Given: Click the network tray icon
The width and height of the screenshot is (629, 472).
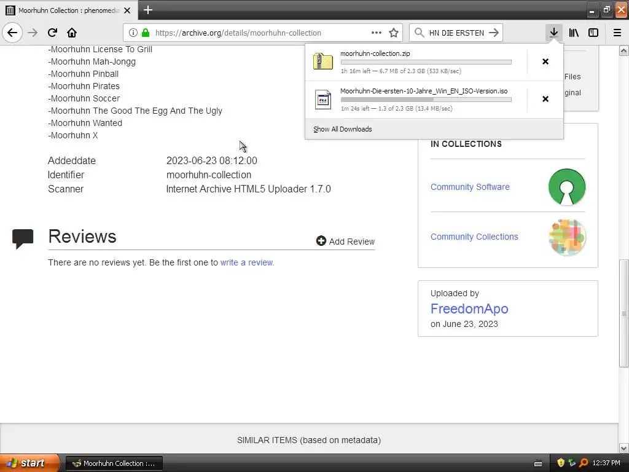Looking at the screenshot, I should (572, 463).
